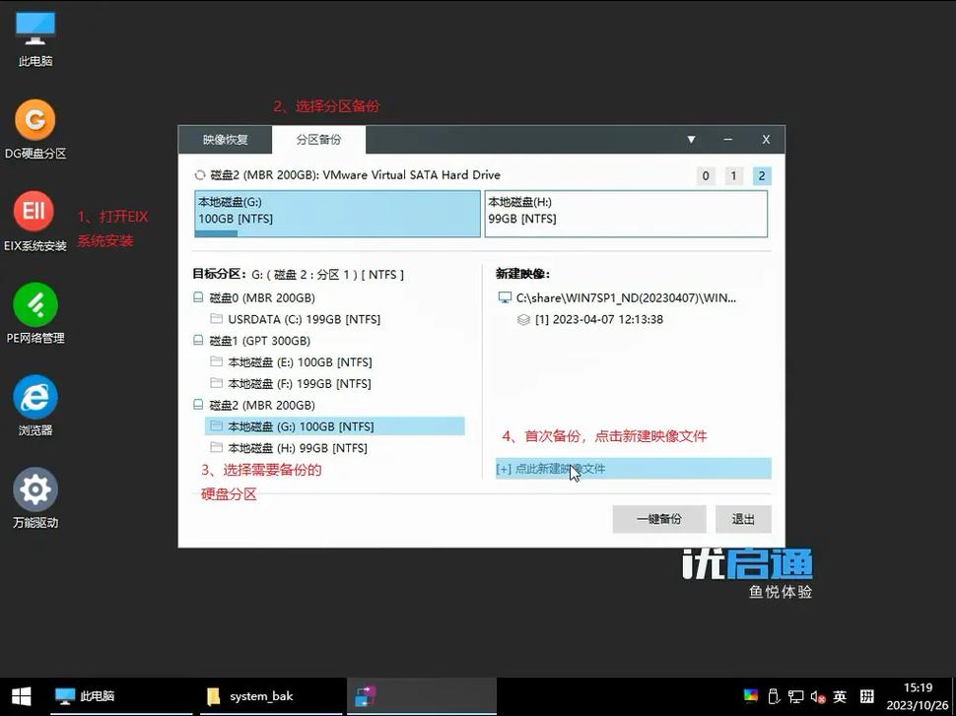Viewport: 956px width, 716px height.
Task: Switch to 映像恢复 tab
Action: (225, 140)
